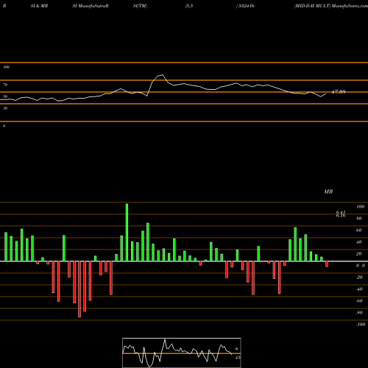
Task: Click the RSI line peak above 70
Action: (162, 75)
